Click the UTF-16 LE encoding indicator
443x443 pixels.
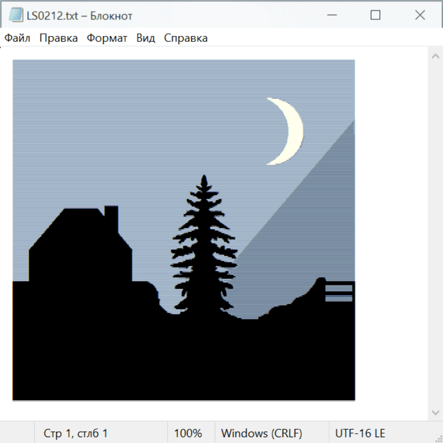pyautogui.click(x=360, y=433)
